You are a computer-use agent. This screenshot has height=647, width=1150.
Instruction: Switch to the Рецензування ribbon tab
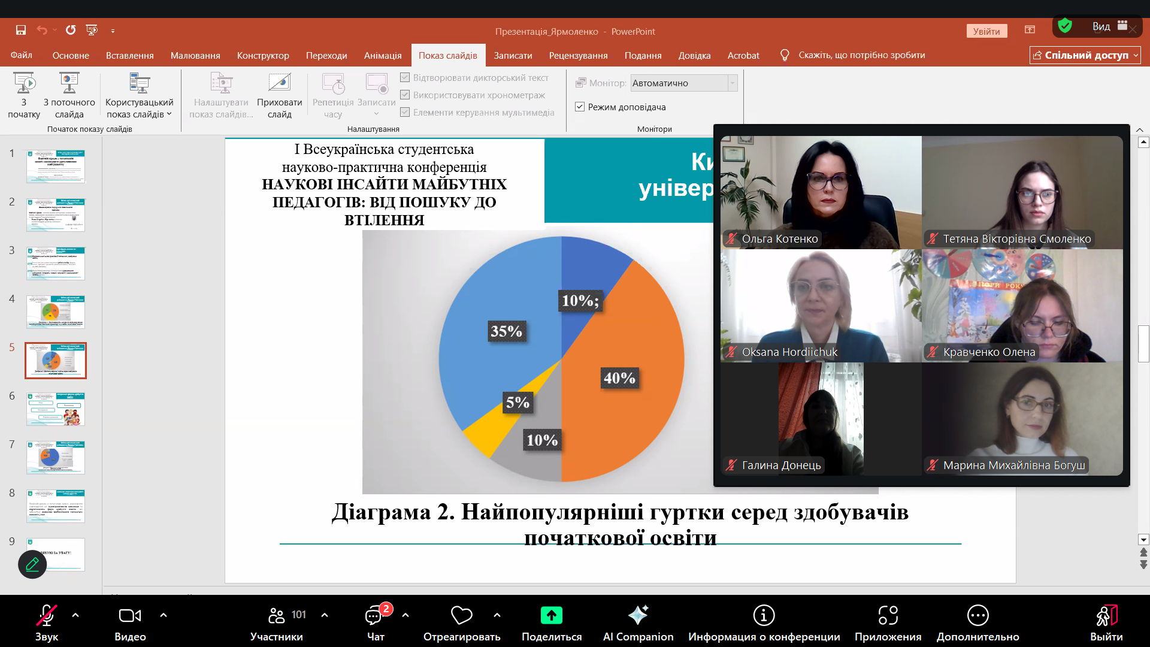click(x=578, y=55)
